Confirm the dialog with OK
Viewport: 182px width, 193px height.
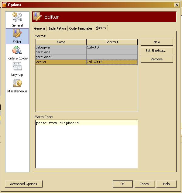pyautogui.click(x=123, y=184)
